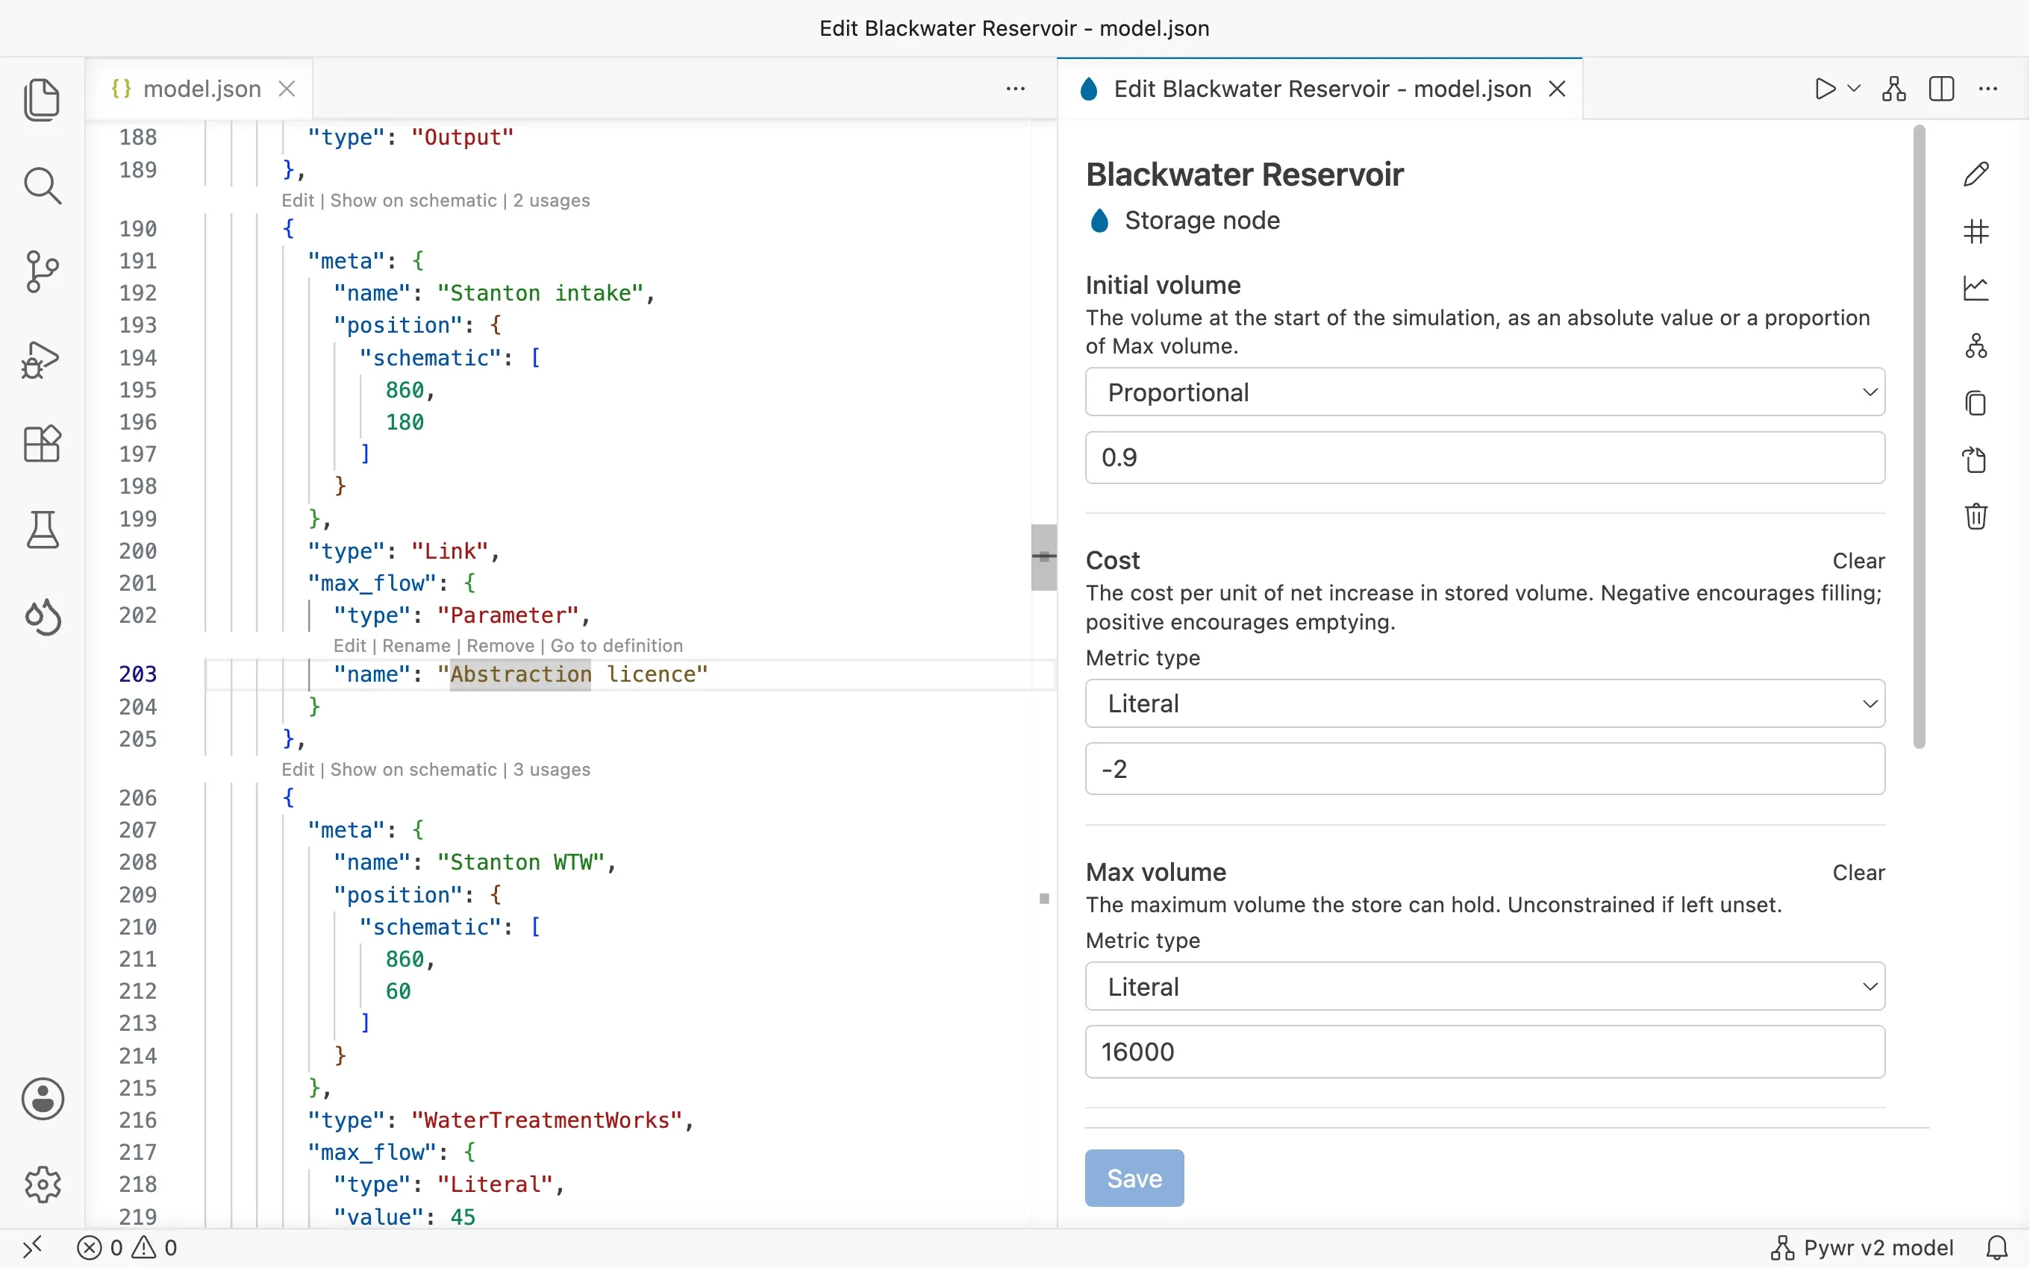Open more actions for the right editor group

coord(1988,89)
